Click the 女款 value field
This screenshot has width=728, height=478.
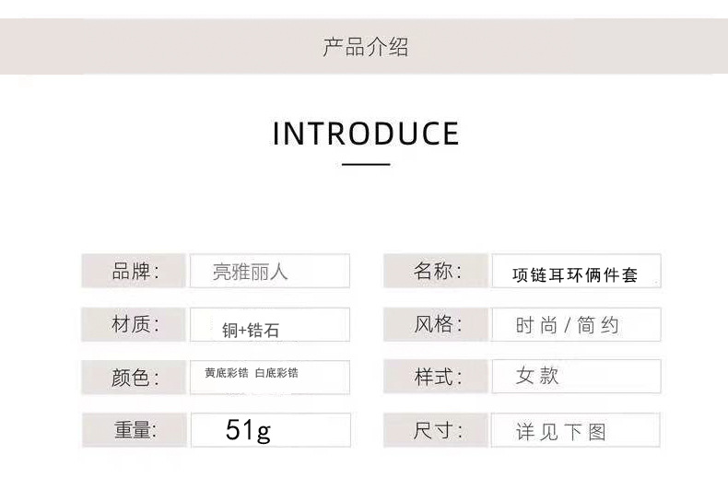click(576, 377)
